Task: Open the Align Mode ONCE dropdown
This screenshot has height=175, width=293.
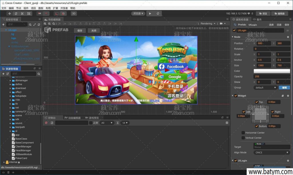Action: 272,153
